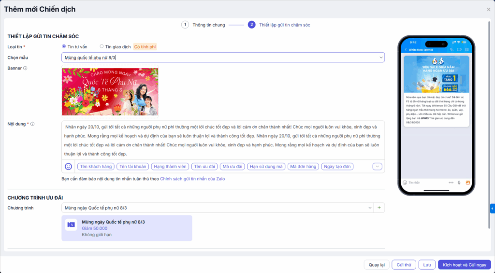This screenshot has width=495, height=273.
Task: Click the plus icon to add a program
Action: pyautogui.click(x=379, y=208)
